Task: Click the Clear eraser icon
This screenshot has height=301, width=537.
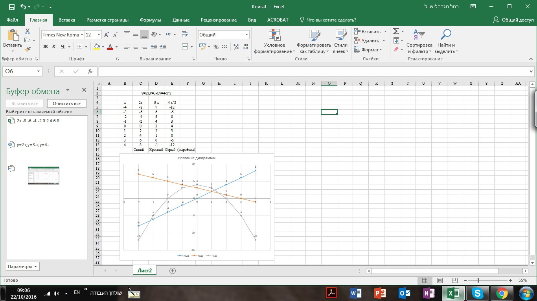Action: pyautogui.click(x=396, y=49)
